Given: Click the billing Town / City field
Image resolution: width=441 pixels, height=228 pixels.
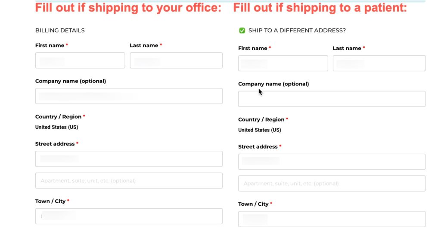Looking at the screenshot, I should point(129,216).
